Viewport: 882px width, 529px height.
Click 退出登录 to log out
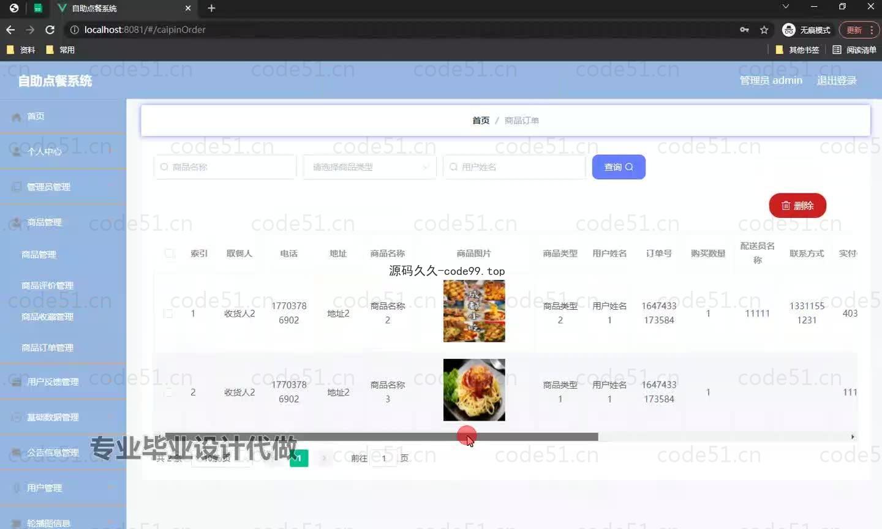click(x=837, y=80)
